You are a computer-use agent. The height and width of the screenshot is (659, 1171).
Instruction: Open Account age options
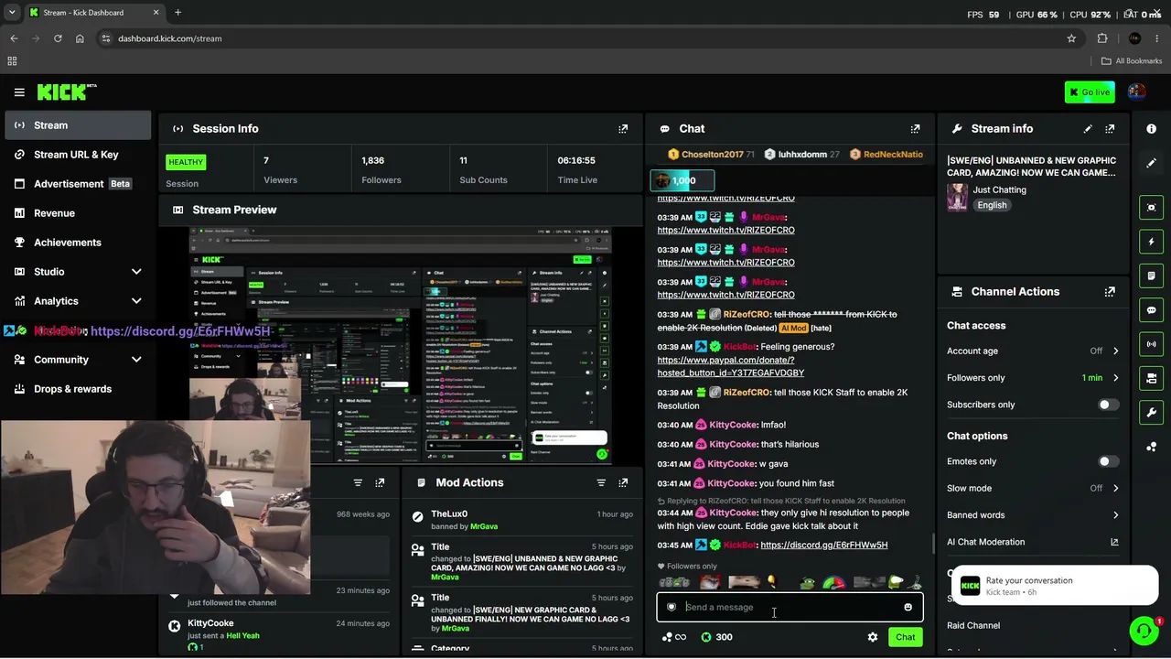coord(1033,351)
